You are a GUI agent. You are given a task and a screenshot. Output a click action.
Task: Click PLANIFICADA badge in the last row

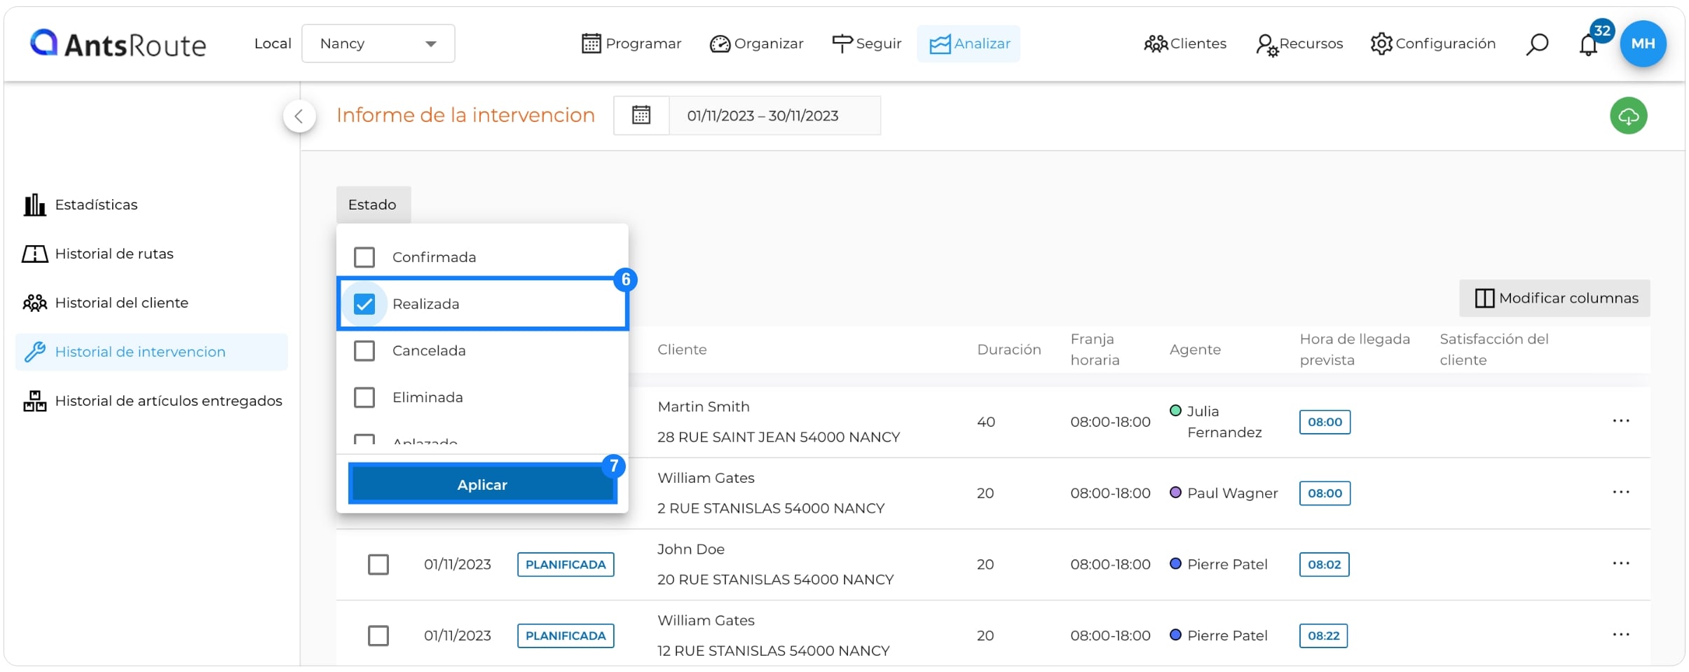566,636
